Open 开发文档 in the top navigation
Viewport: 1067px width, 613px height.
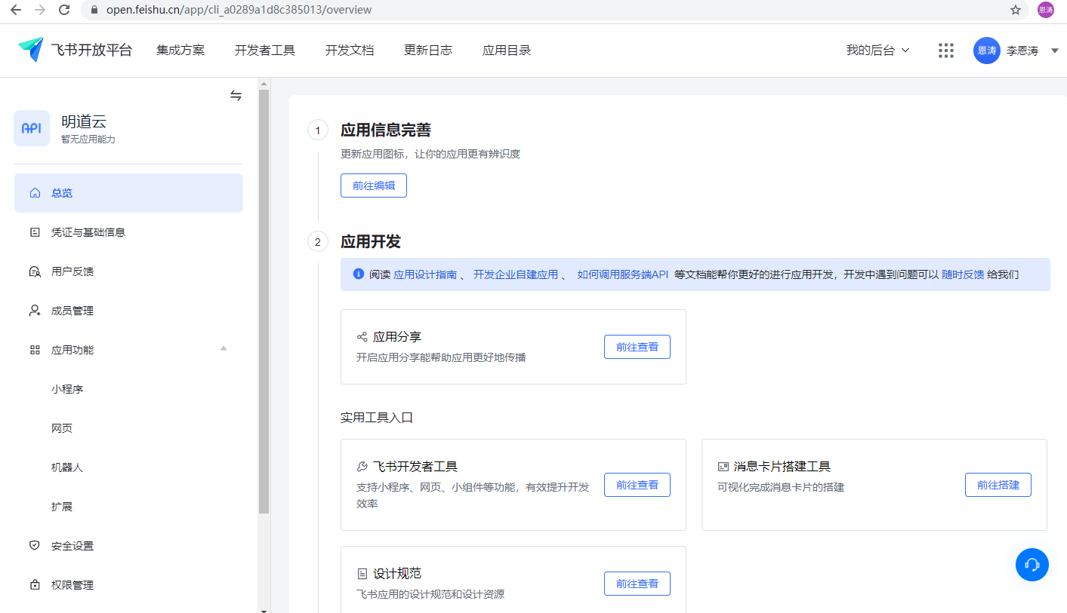[350, 51]
